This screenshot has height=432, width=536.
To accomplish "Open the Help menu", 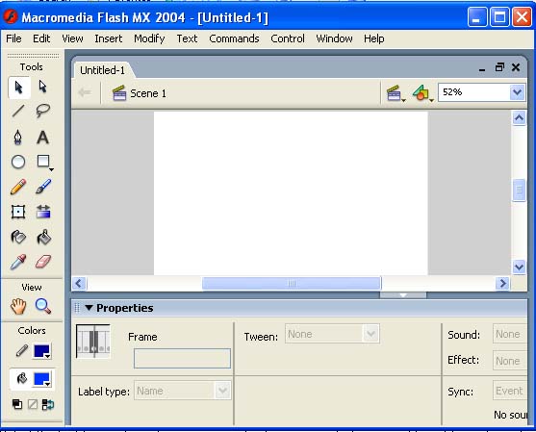I will [374, 38].
